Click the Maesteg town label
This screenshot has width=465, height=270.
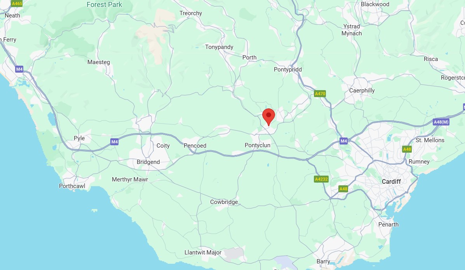pos(98,62)
